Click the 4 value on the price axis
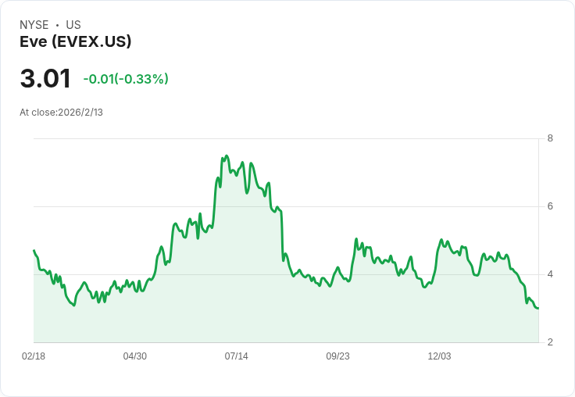The width and height of the screenshot is (575, 397). tap(550, 274)
